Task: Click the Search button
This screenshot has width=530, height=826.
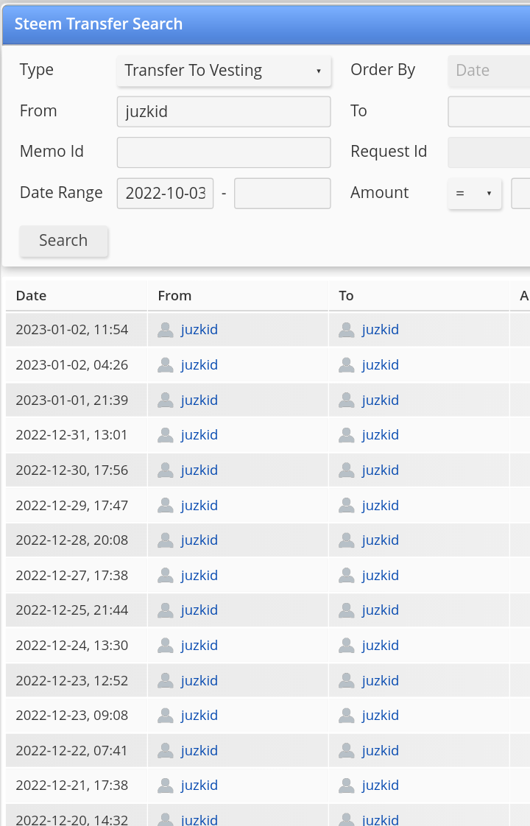Action: [64, 241]
